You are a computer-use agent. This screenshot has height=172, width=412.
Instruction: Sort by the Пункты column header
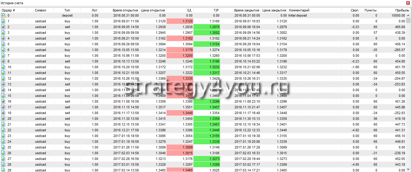tap(371, 10)
